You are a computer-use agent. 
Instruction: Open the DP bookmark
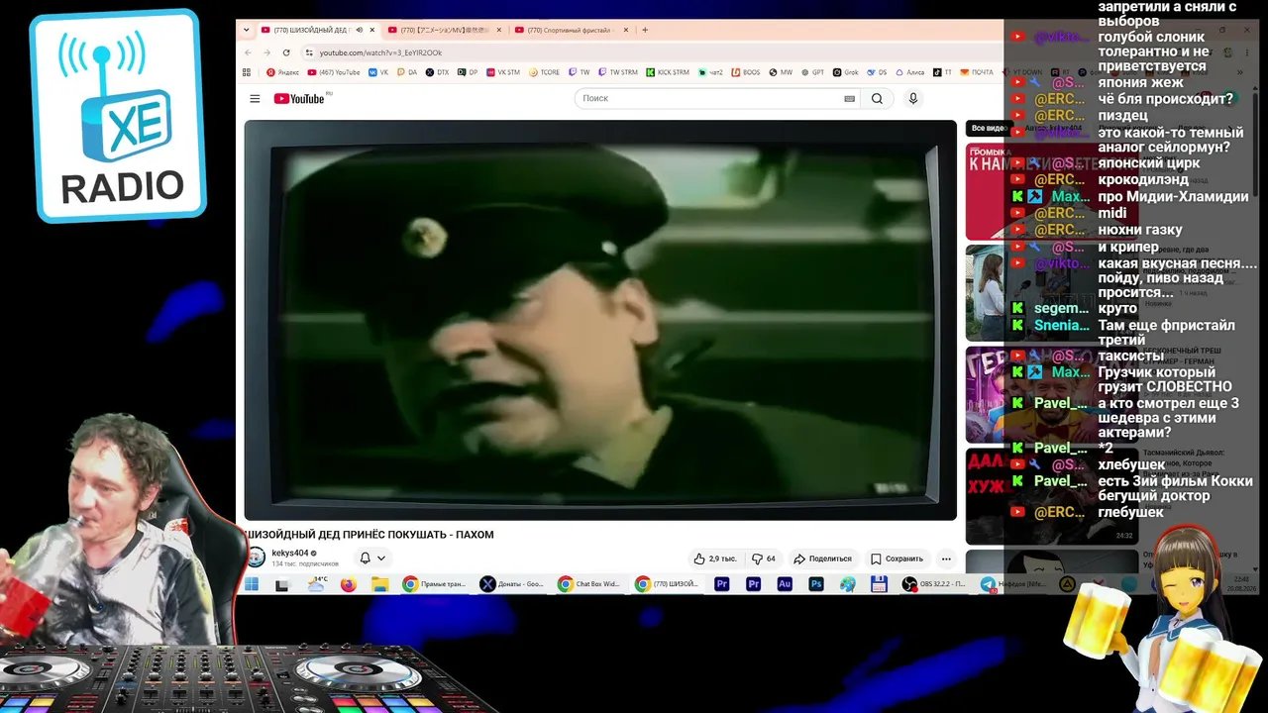[468, 72]
